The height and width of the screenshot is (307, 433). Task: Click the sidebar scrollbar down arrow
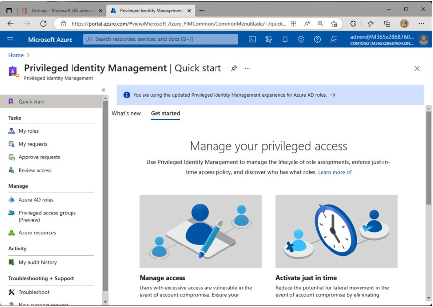(105, 302)
